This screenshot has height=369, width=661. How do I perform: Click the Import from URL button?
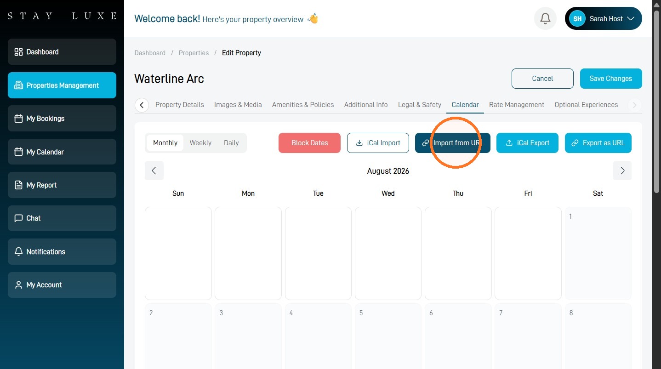coord(453,143)
